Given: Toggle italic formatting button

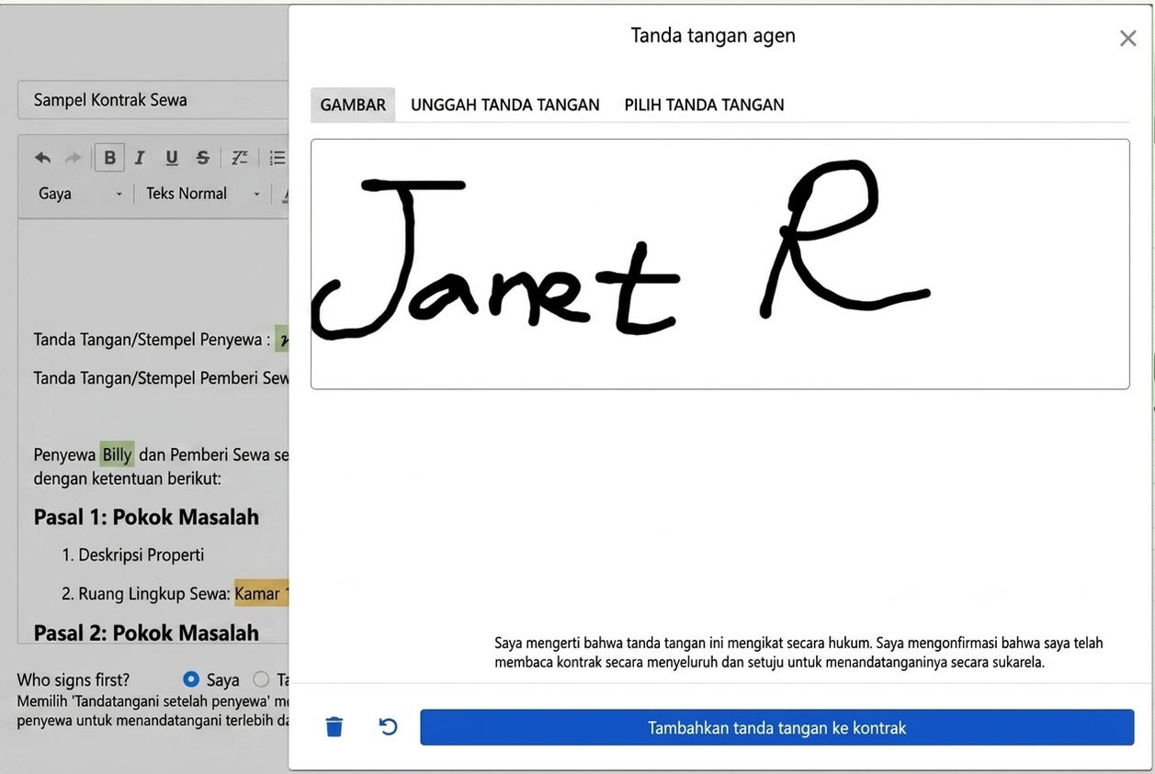Looking at the screenshot, I should 140,158.
